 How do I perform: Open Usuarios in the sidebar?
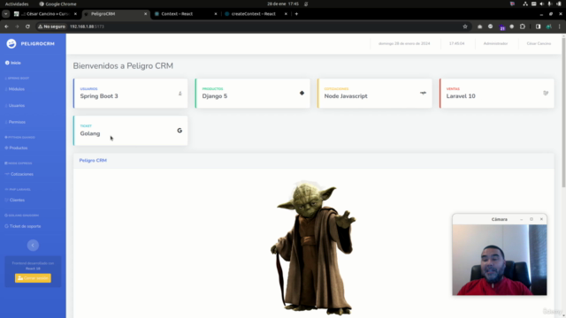[15, 106]
